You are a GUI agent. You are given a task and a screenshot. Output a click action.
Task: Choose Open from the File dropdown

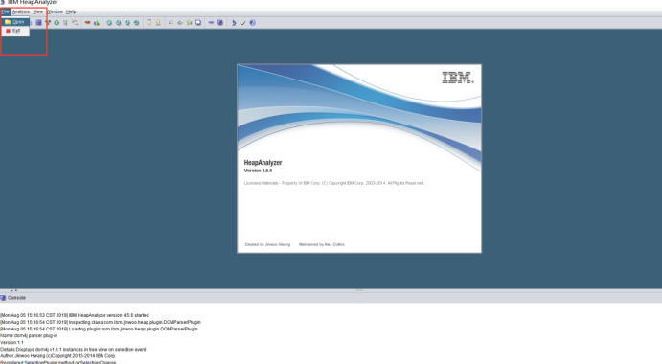[x=15, y=22]
